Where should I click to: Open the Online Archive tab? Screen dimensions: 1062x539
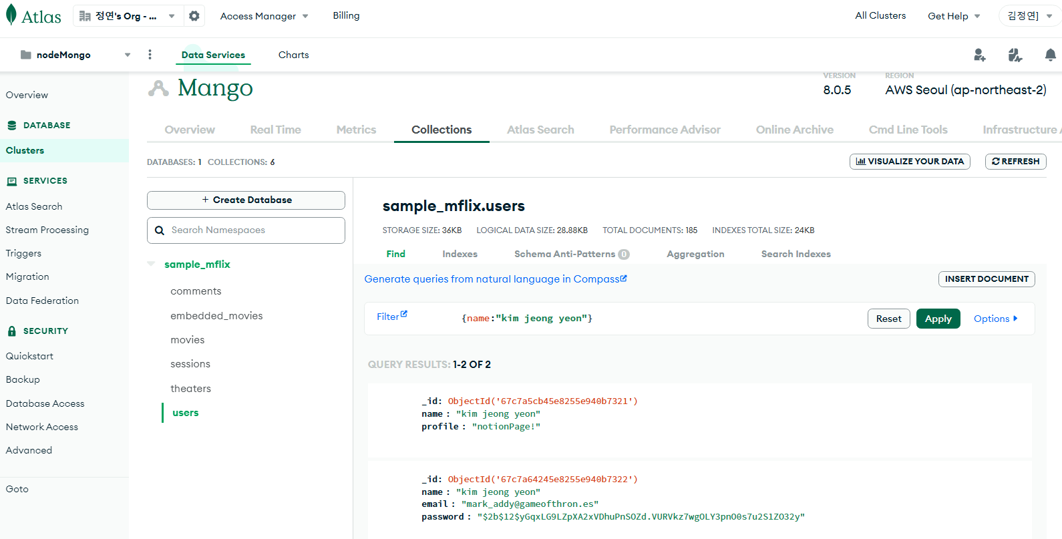(795, 130)
